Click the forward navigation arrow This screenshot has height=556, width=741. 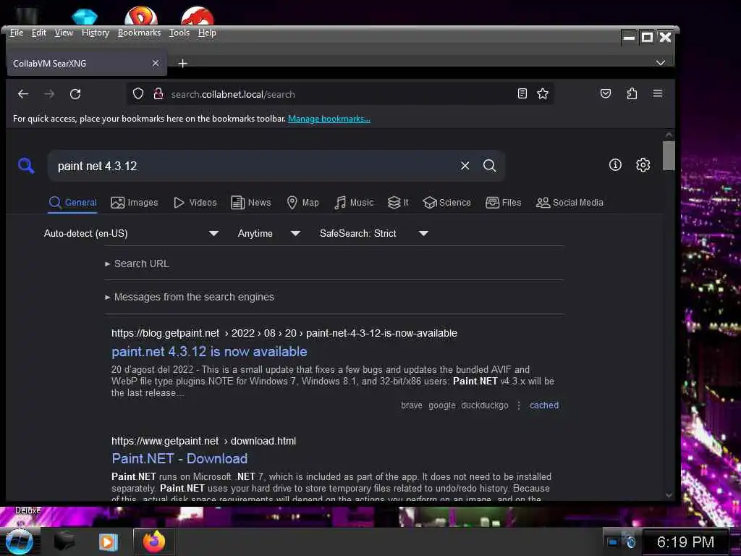tap(49, 93)
